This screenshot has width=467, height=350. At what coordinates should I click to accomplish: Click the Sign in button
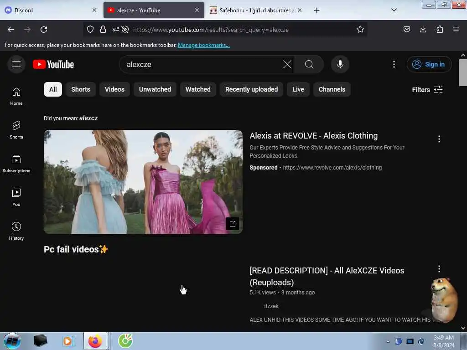click(x=429, y=64)
